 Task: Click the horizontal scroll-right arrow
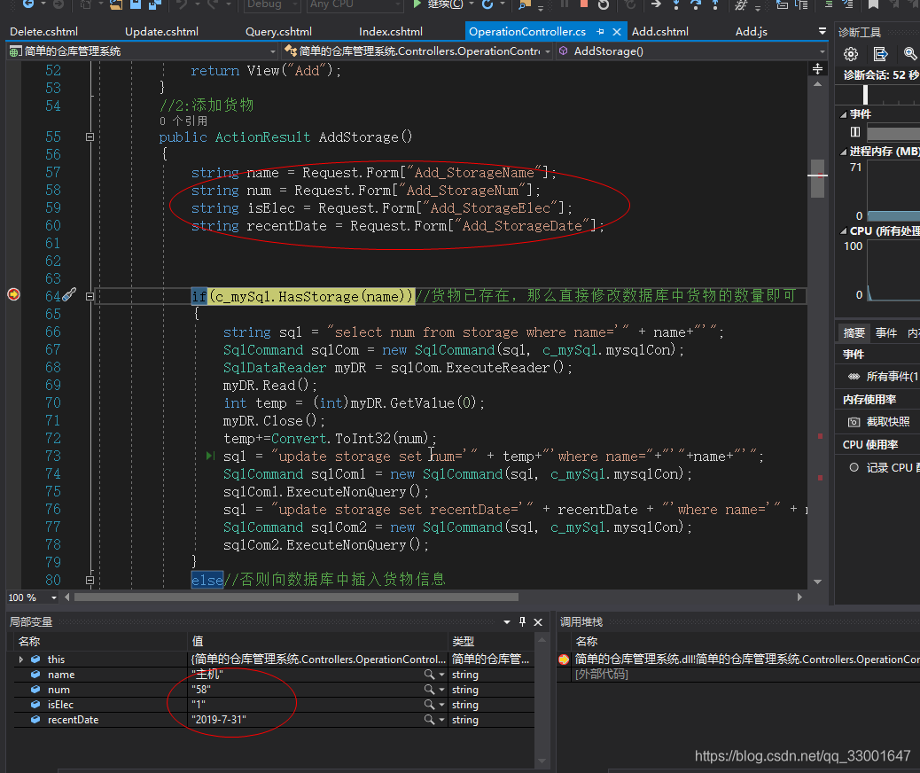[799, 597]
